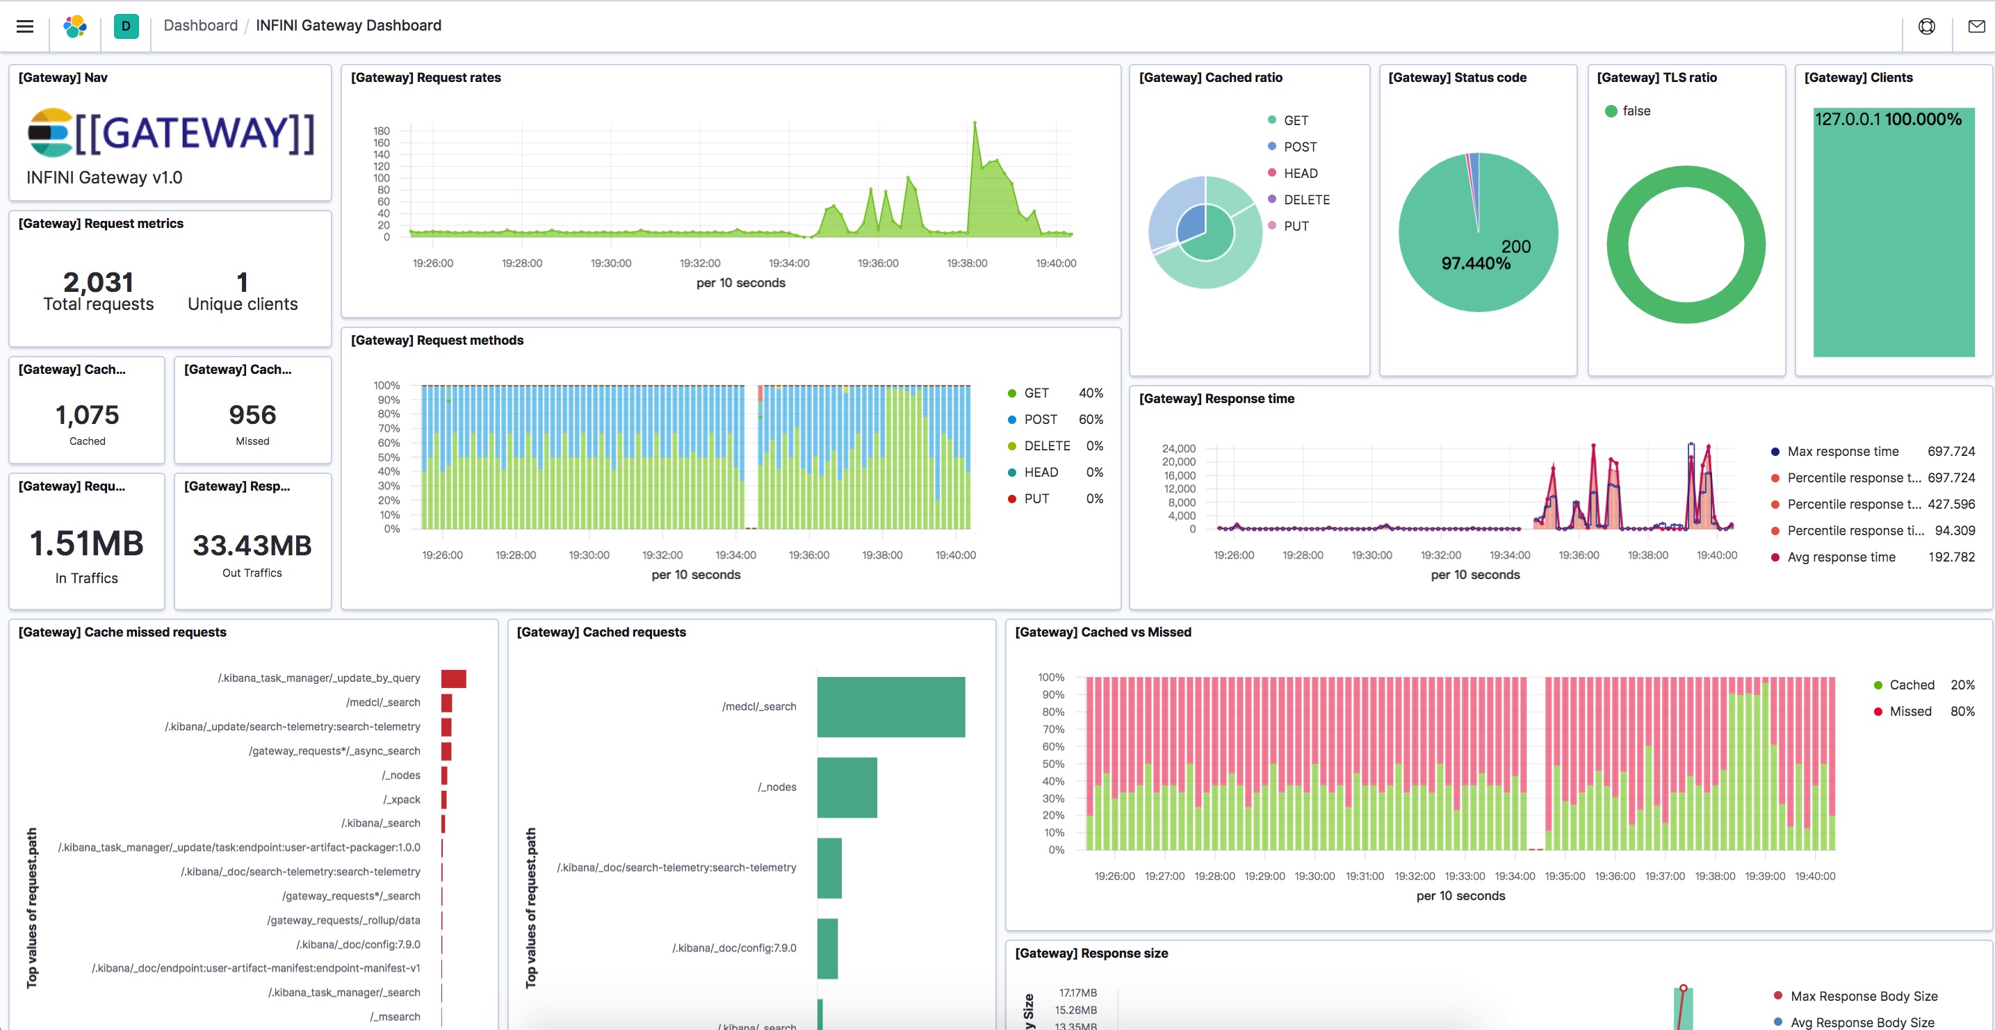Click the Avg response time legend entry
1995x1030 pixels.
tap(1833, 557)
